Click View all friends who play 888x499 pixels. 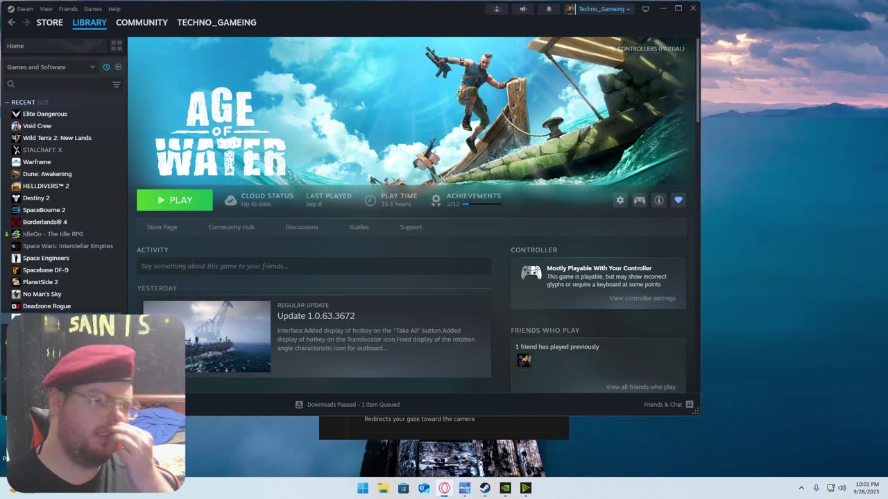click(x=640, y=387)
